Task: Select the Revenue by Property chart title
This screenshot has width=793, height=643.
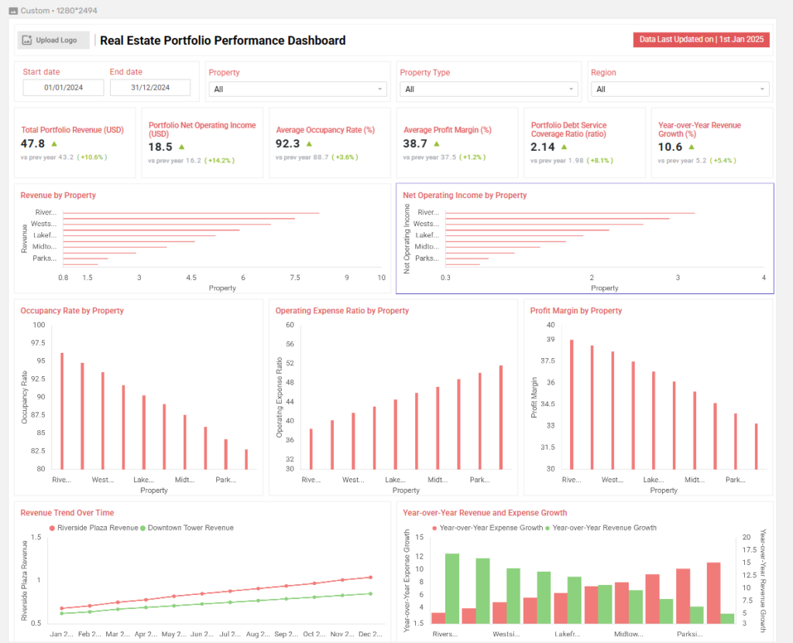Action: pos(58,196)
